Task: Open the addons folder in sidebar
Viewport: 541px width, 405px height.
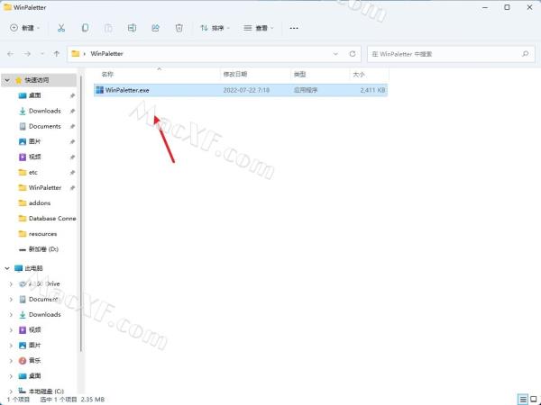Action: point(40,203)
